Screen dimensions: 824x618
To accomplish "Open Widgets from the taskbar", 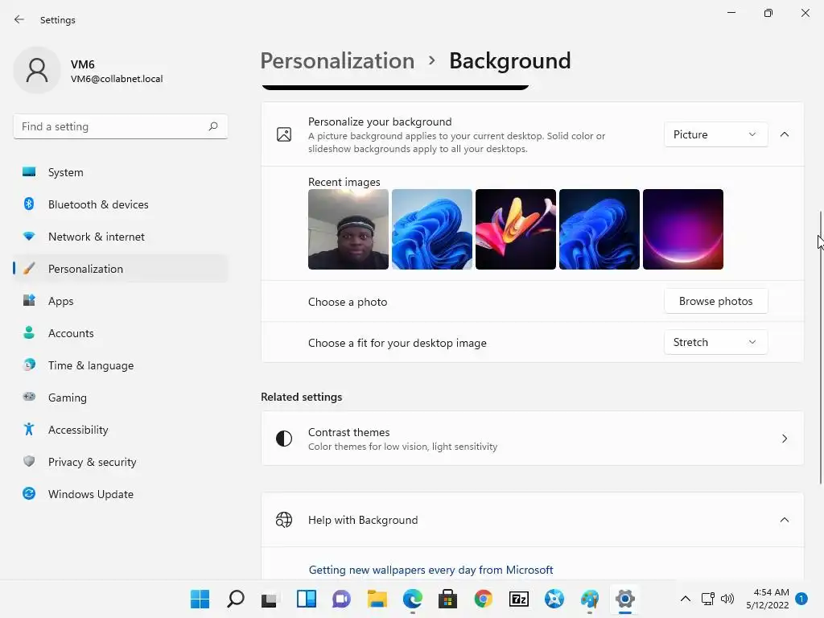I will point(307,599).
